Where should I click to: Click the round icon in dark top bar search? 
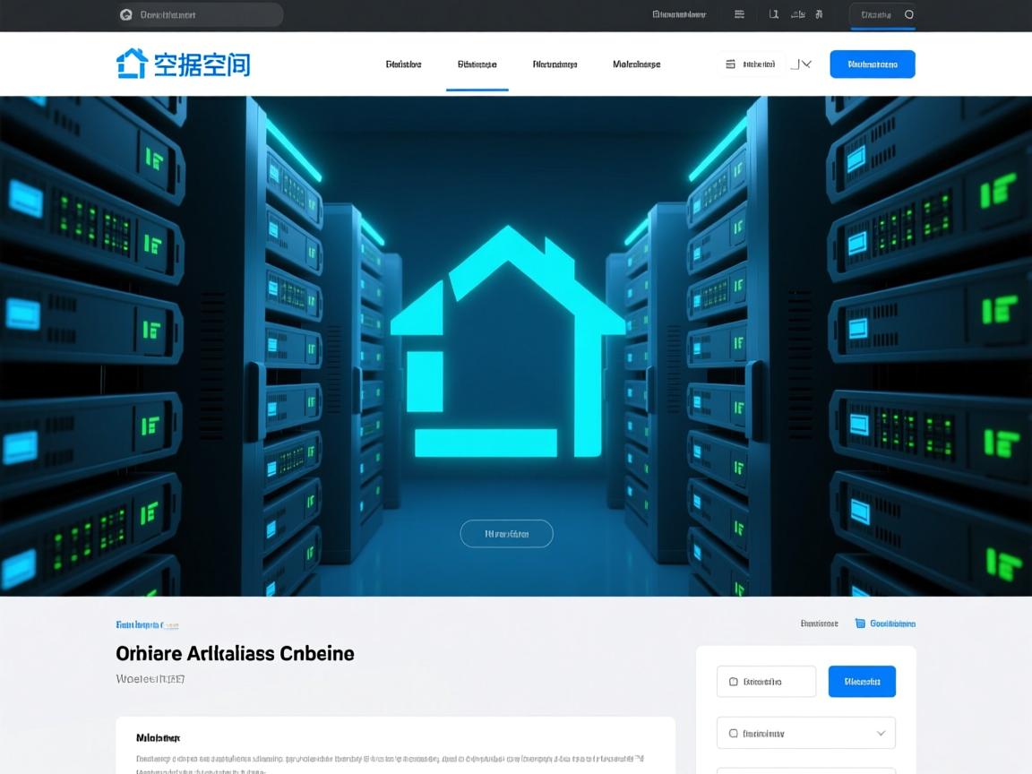pos(126,14)
